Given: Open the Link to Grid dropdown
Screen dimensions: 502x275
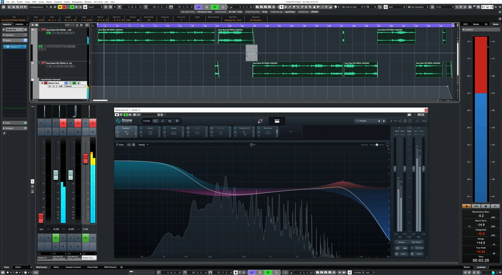Looking at the screenshot, I should (x=353, y=7).
